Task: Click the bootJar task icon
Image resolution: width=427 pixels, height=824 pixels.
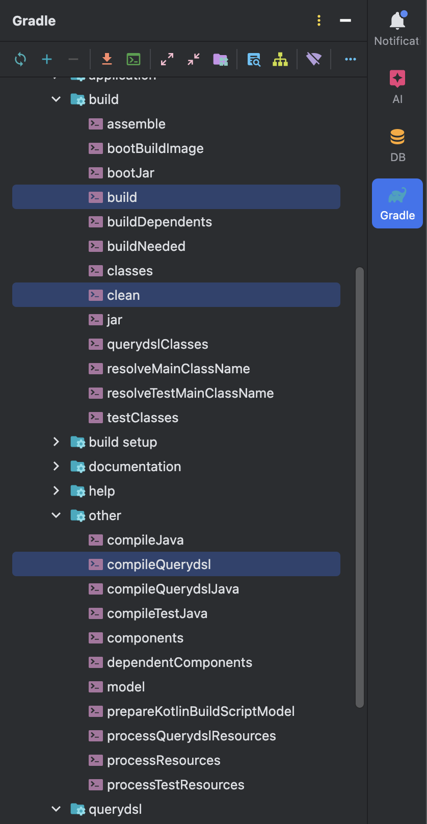Action: [x=96, y=173]
